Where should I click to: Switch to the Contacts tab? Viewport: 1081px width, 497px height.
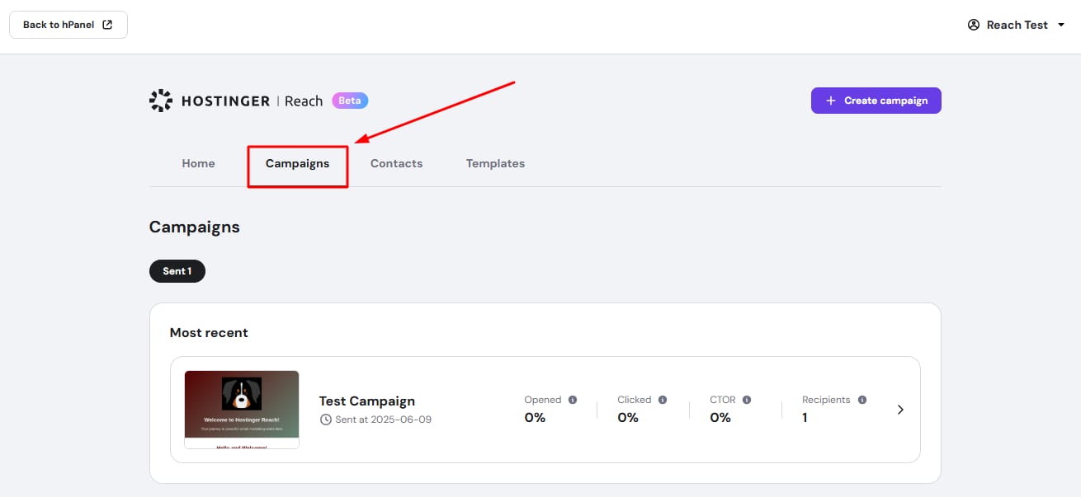(x=396, y=163)
